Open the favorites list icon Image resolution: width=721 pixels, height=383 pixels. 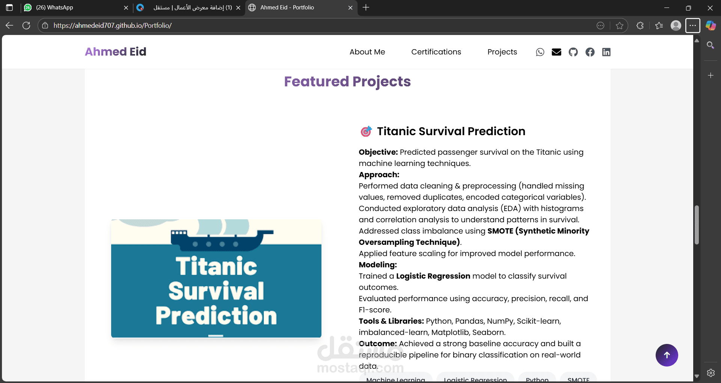point(659,26)
